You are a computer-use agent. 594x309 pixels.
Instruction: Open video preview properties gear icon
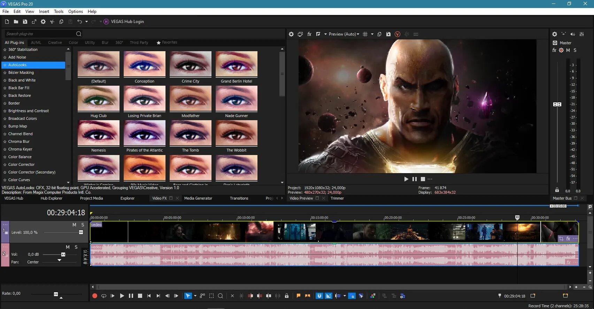tap(291, 34)
